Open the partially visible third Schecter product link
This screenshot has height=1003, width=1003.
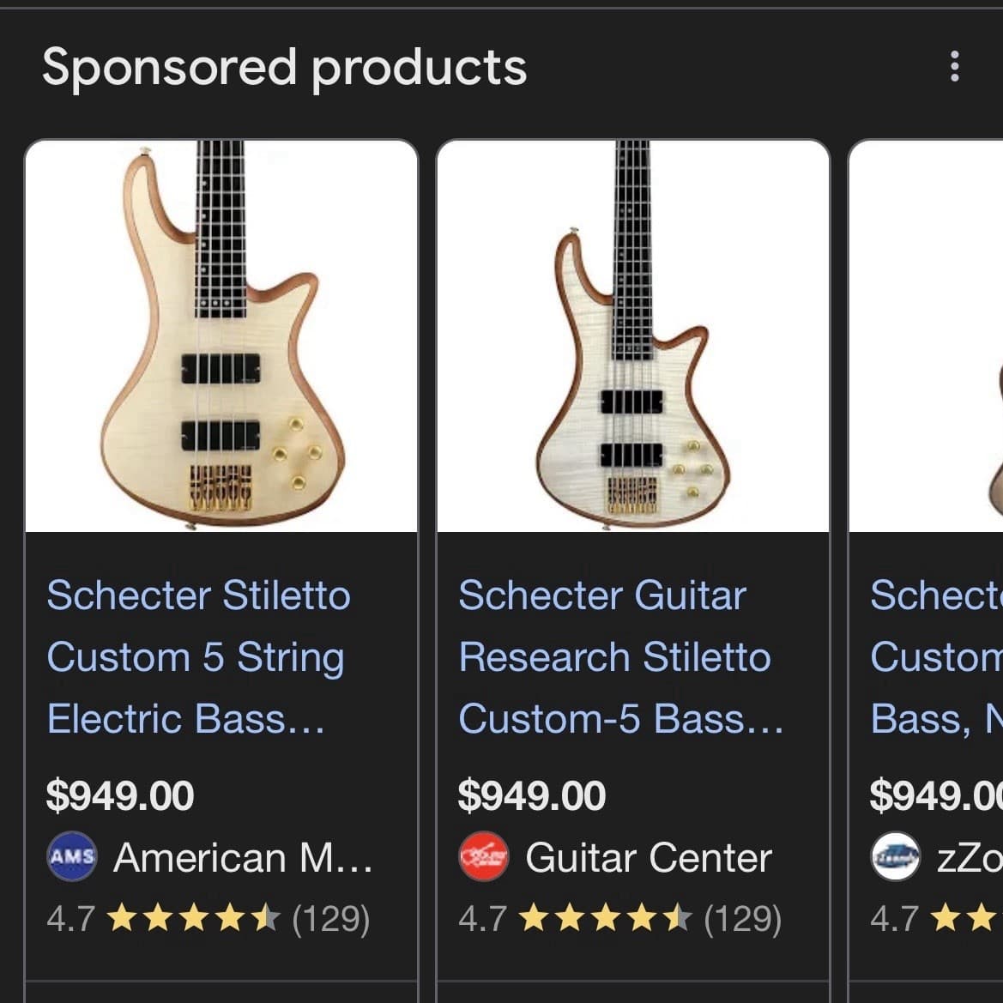click(935, 656)
